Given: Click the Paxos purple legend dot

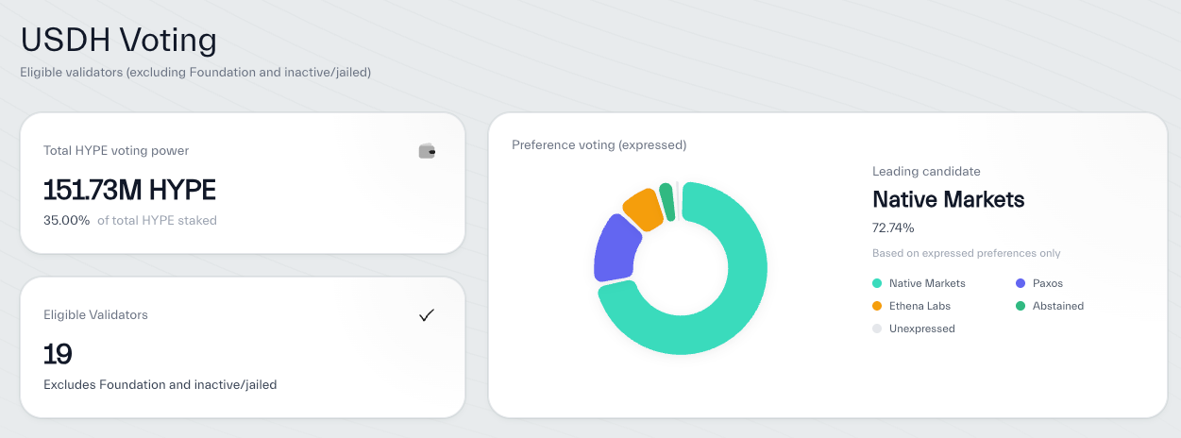Looking at the screenshot, I should coord(1021,283).
